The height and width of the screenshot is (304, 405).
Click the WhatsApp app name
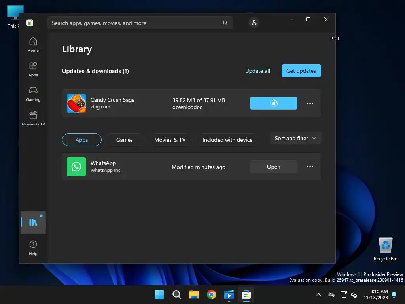pyautogui.click(x=103, y=163)
